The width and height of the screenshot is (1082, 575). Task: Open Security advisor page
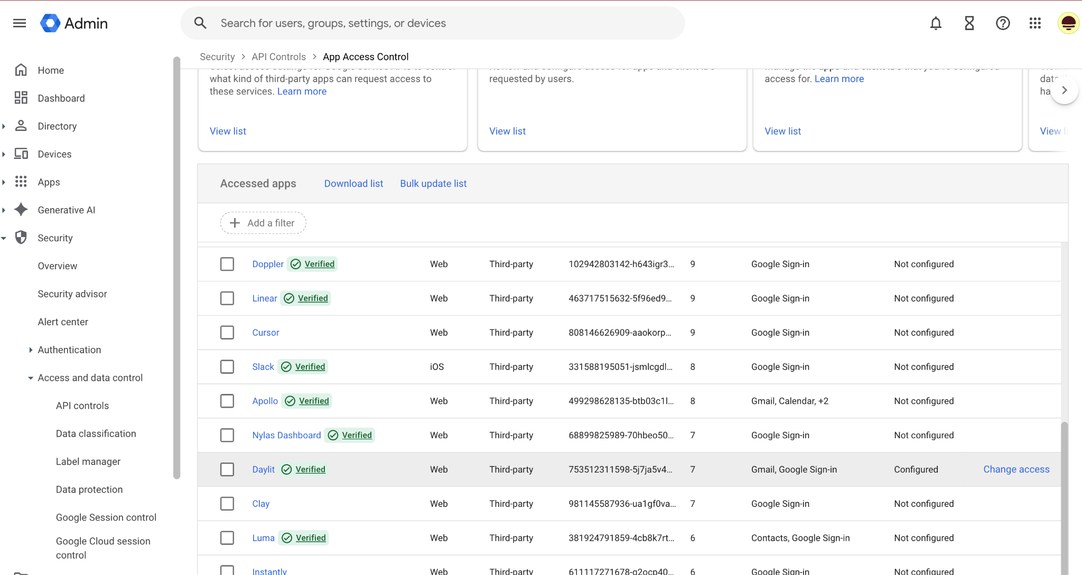point(72,294)
